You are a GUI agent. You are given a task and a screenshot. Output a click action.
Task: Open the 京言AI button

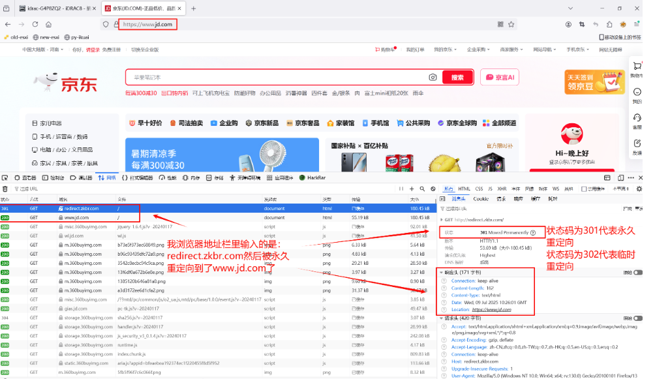500,78
